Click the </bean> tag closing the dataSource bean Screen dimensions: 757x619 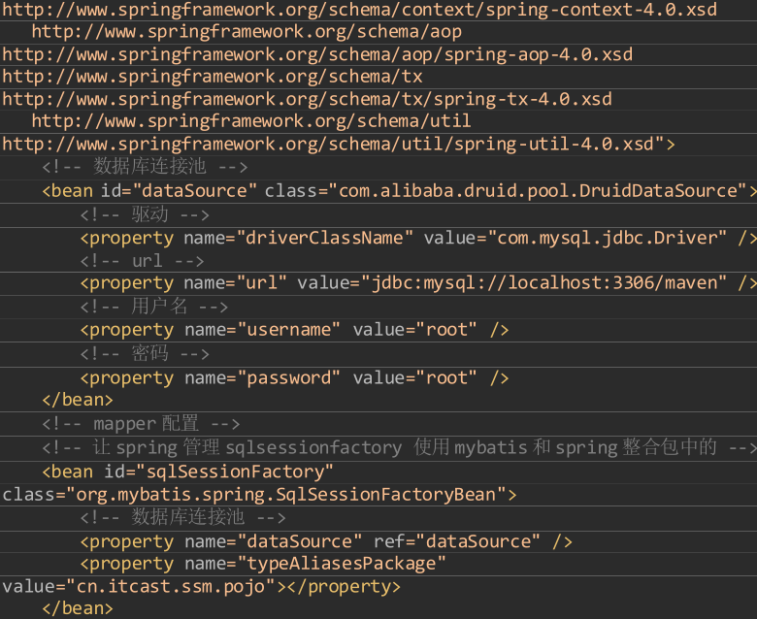click(x=78, y=400)
